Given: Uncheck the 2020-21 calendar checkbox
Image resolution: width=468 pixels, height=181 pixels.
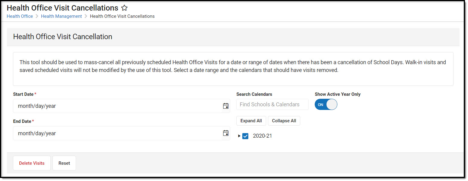Looking at the screenshot, I should click(x=245, y=136).
